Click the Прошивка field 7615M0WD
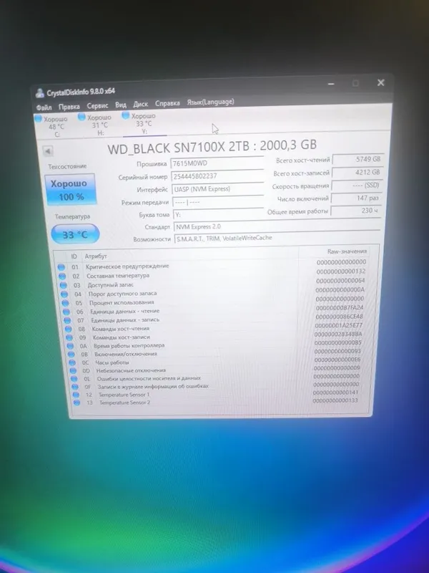429x573 pixels. coord(217,163)
